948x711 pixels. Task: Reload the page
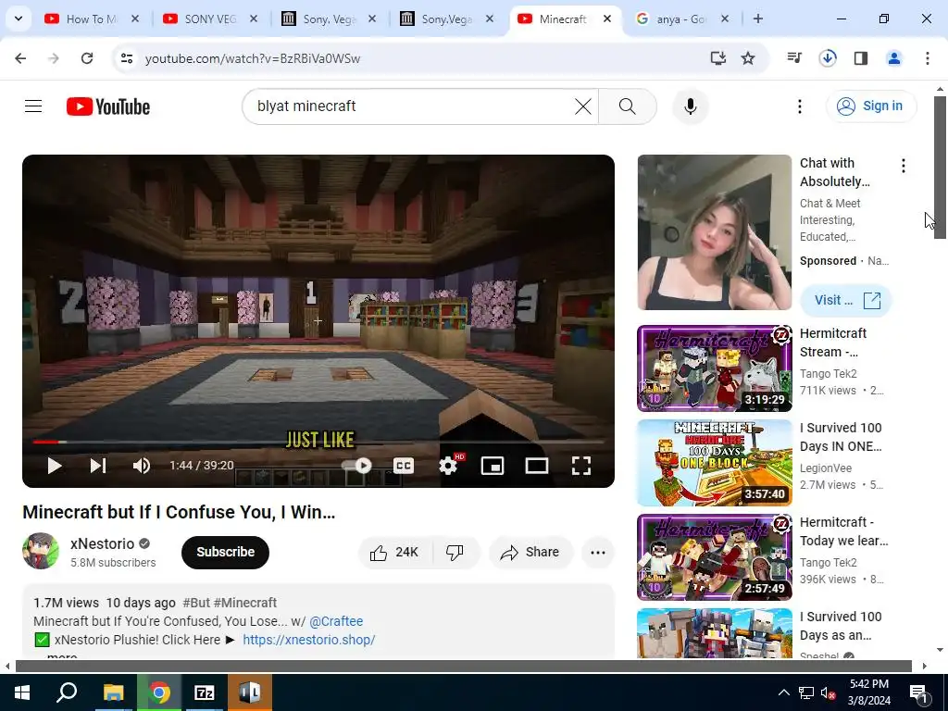[87, 58]
